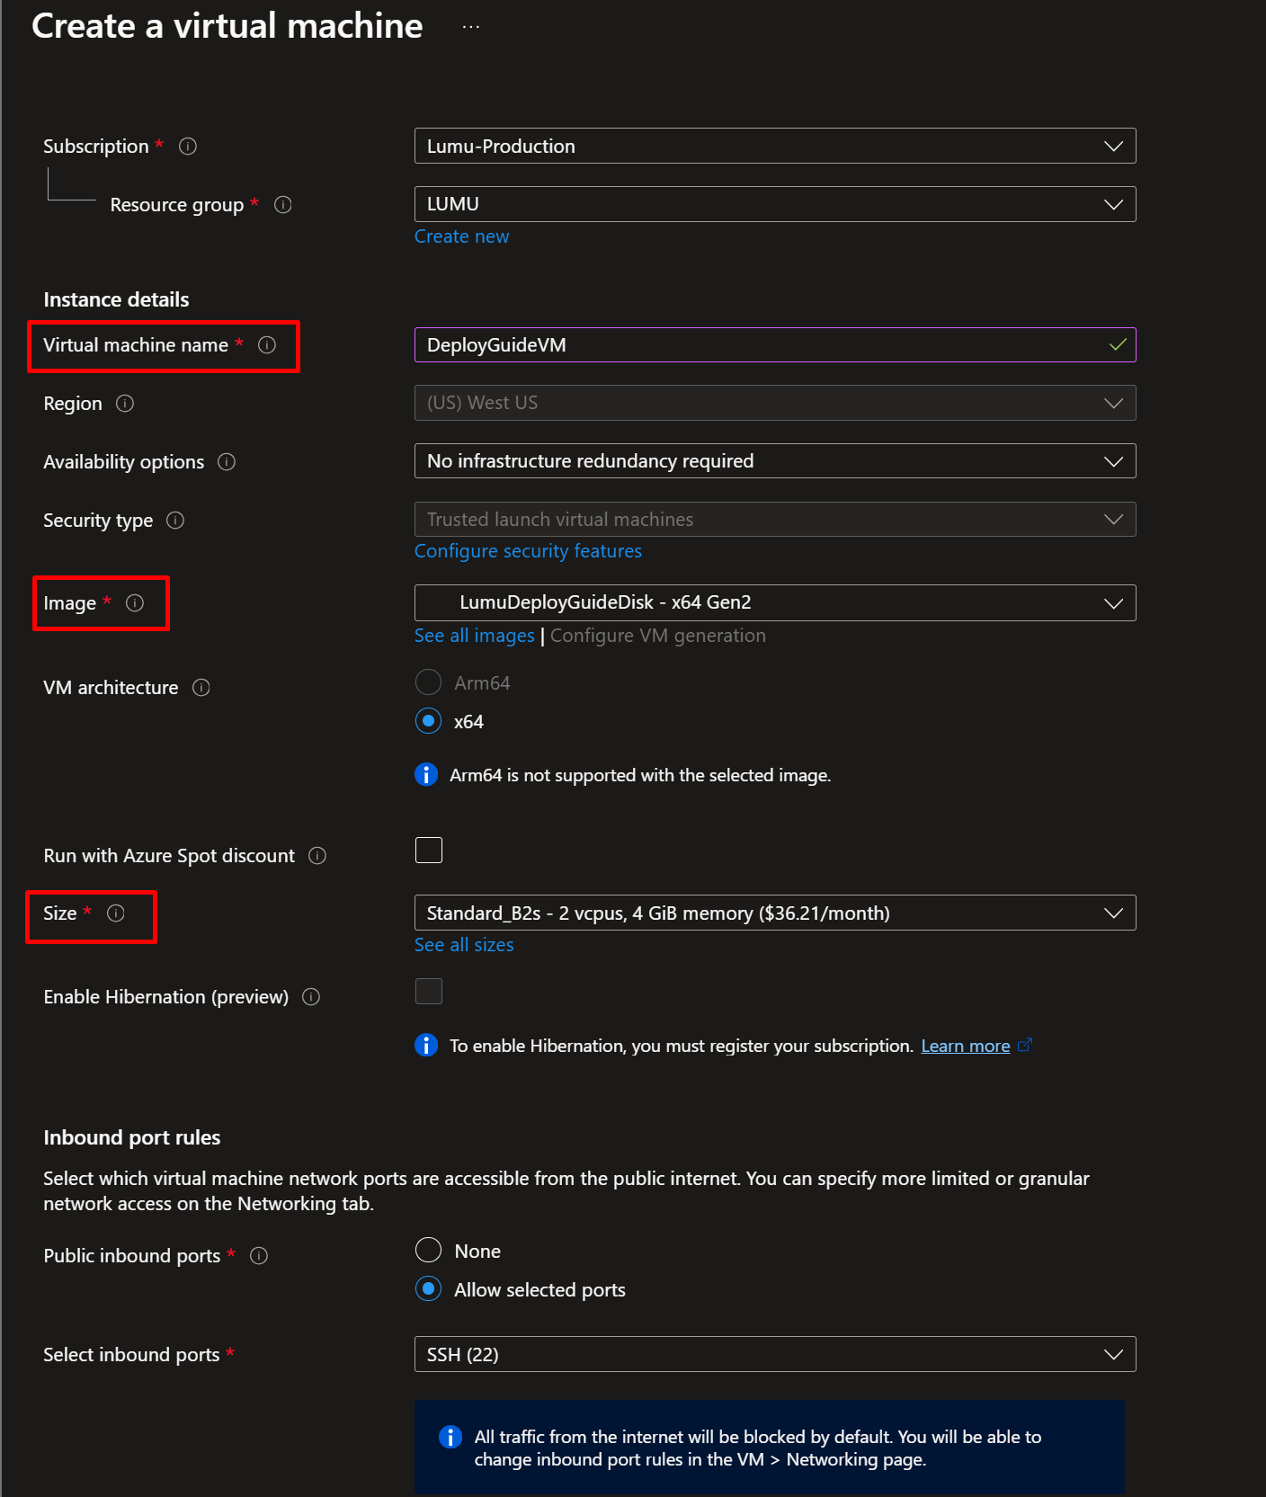This screenshot has height=1497, width=1266.
Task: Click info icon next to Virtual machine name
Action: pos(267,345)
